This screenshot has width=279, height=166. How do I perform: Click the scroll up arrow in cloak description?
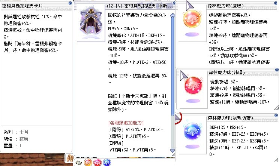pyautogui.click(x=172, y=15)
